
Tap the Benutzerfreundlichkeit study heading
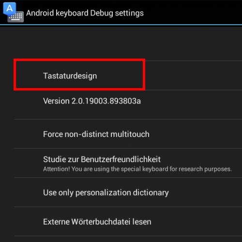pos(102,159)
